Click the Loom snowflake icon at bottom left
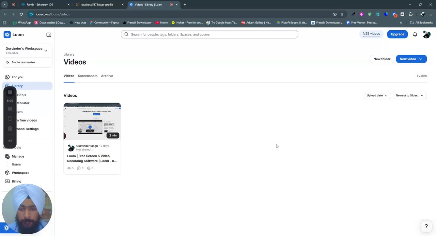 click(6, 228)
